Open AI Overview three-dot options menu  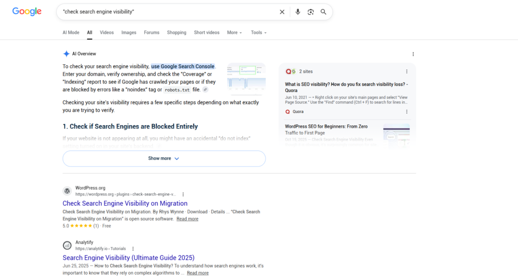point(413,54)
